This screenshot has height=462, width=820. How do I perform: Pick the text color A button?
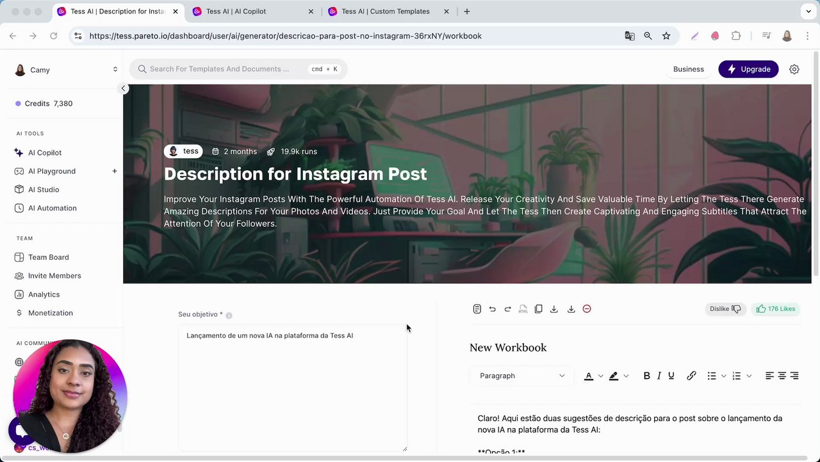click(x=588, y=376)
